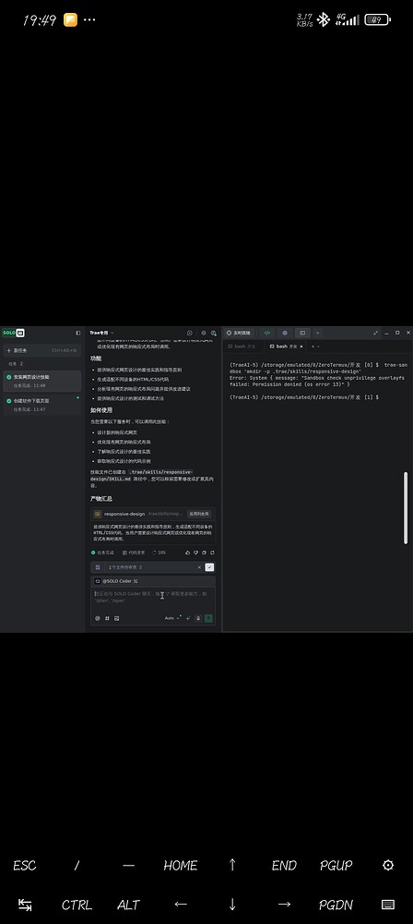Expand the 1个文件待审查 file list
413x924 pixels.
[x=125, y=567]
